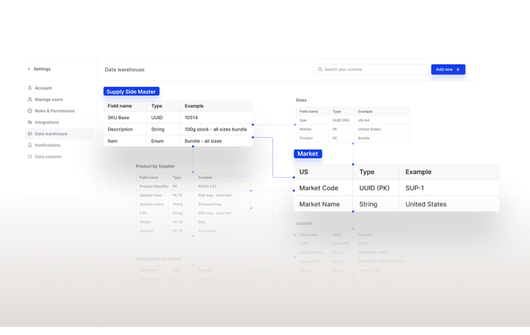
Task: Click the Supplier table title
Action: pyautogui.click(x=304, y=223)
